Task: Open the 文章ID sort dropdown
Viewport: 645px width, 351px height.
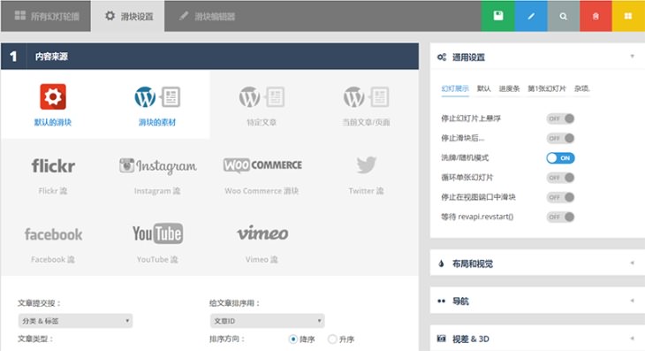Action: click(x=268, y=321)
